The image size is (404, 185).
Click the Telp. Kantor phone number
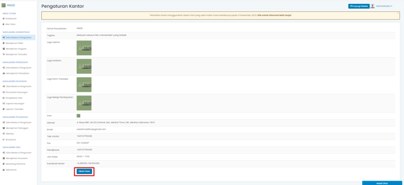pos(84,136)
